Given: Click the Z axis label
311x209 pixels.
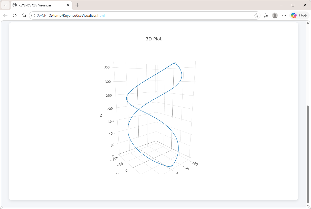Looking at the screenshot, I should (x=101, y=116).
